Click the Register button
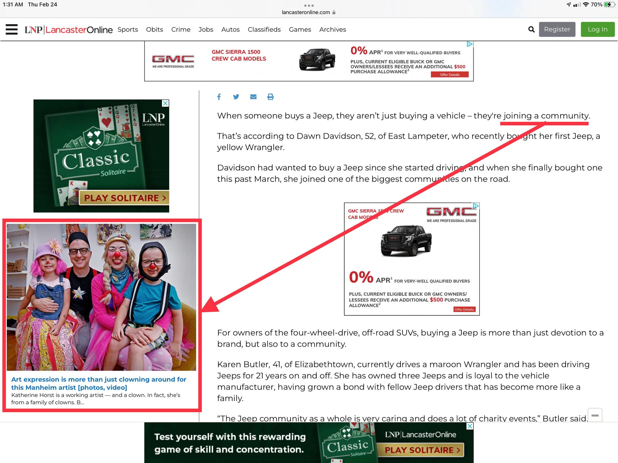This screenshot has height=463, width=618. point(557,29)
